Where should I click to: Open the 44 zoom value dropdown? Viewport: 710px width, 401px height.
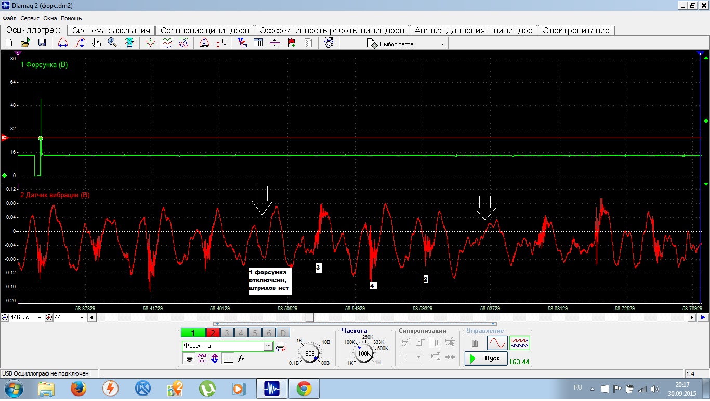point(83,318)
